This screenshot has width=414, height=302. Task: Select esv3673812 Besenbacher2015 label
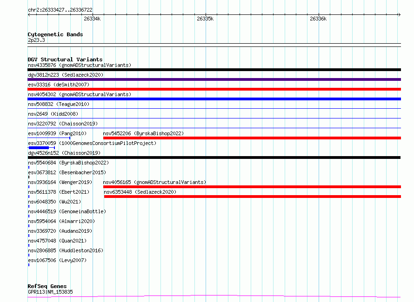click(x=67, y=172)
